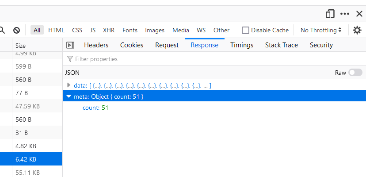The image size is (366, 177).
Task: Click the filter funnel icon
Action: [70, 59]
